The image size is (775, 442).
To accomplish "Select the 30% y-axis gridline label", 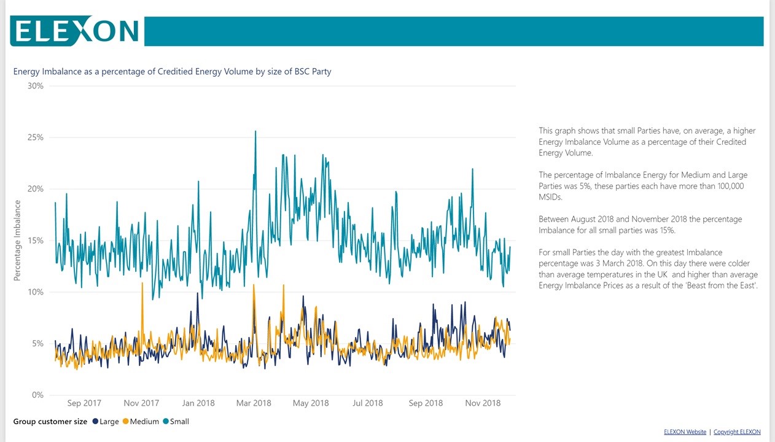I will 34,86.
